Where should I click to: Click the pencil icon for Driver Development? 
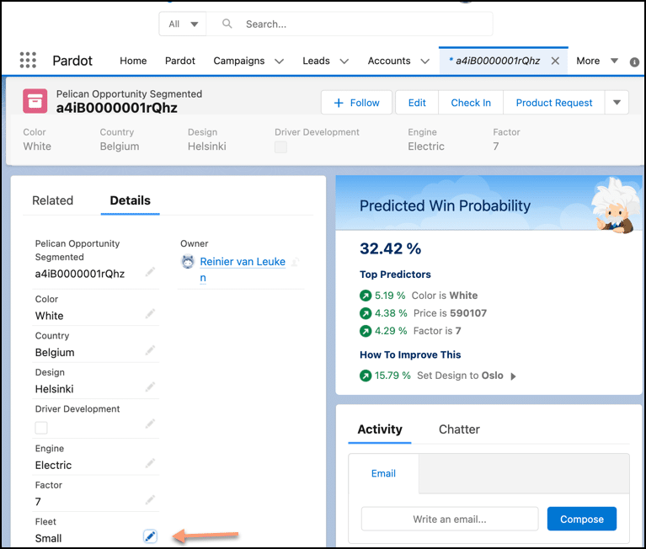coord(150,424)
